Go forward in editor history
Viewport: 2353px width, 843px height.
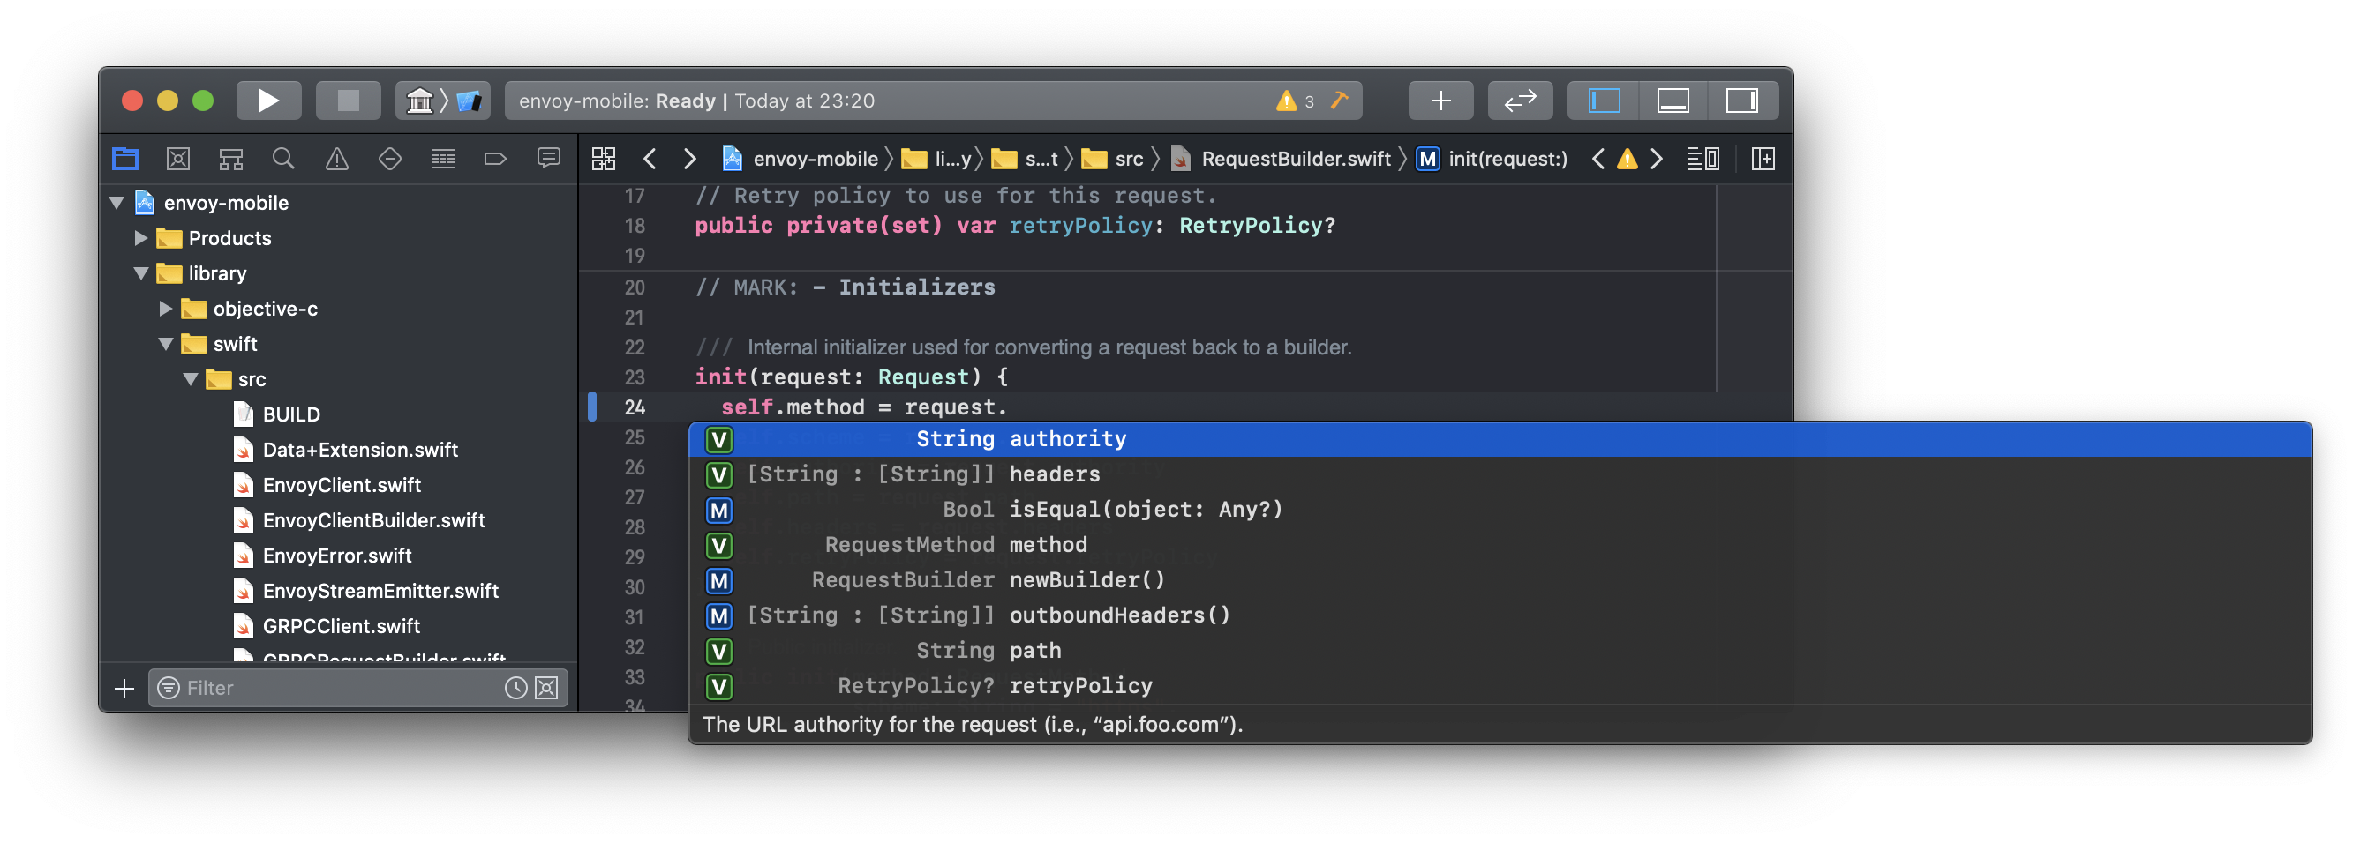click(x=689, y=159)
